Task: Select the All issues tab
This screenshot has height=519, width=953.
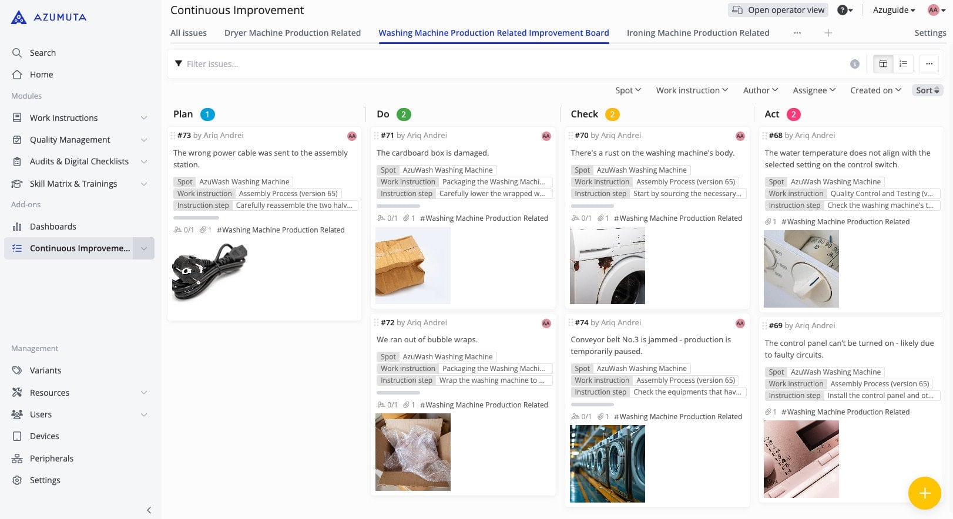Action: pos(188,33)
